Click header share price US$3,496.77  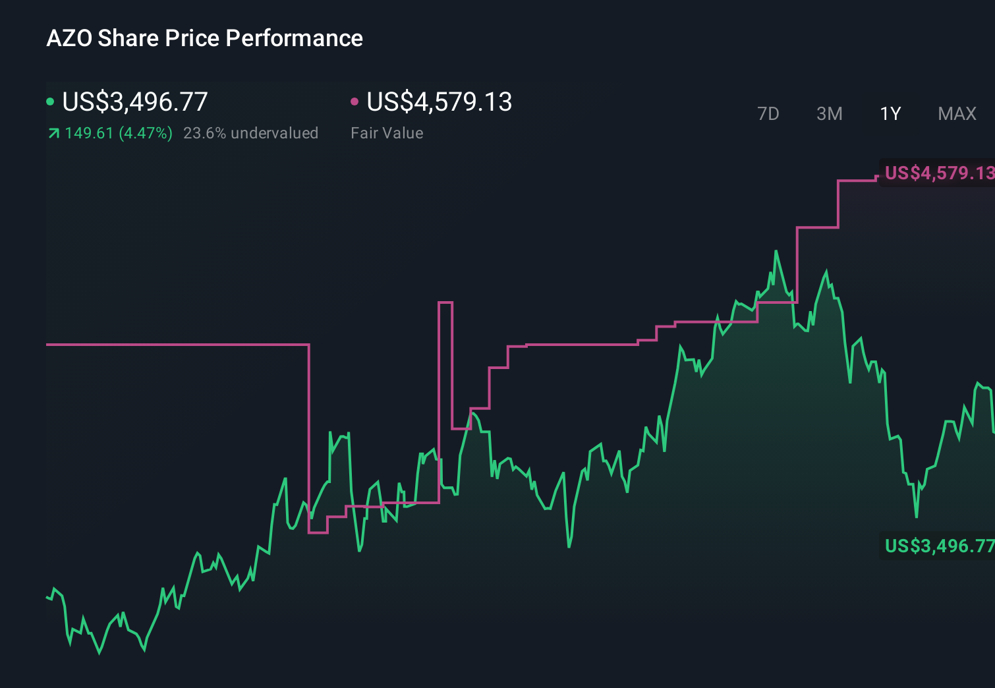(135, 101)
